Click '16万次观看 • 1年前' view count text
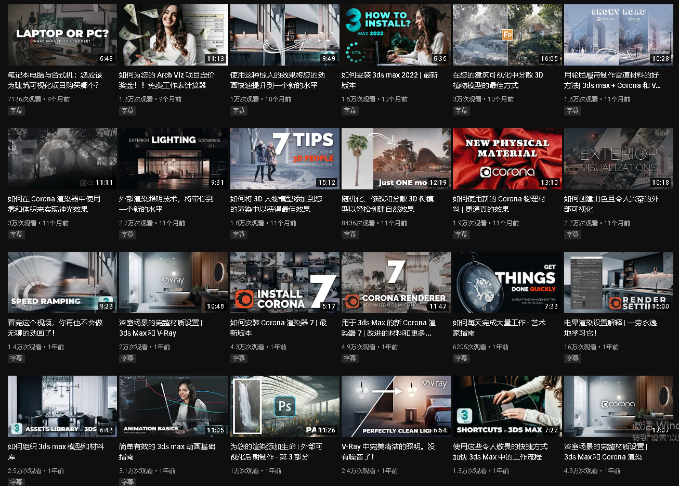679x486 pixels. tap(592, 347)
